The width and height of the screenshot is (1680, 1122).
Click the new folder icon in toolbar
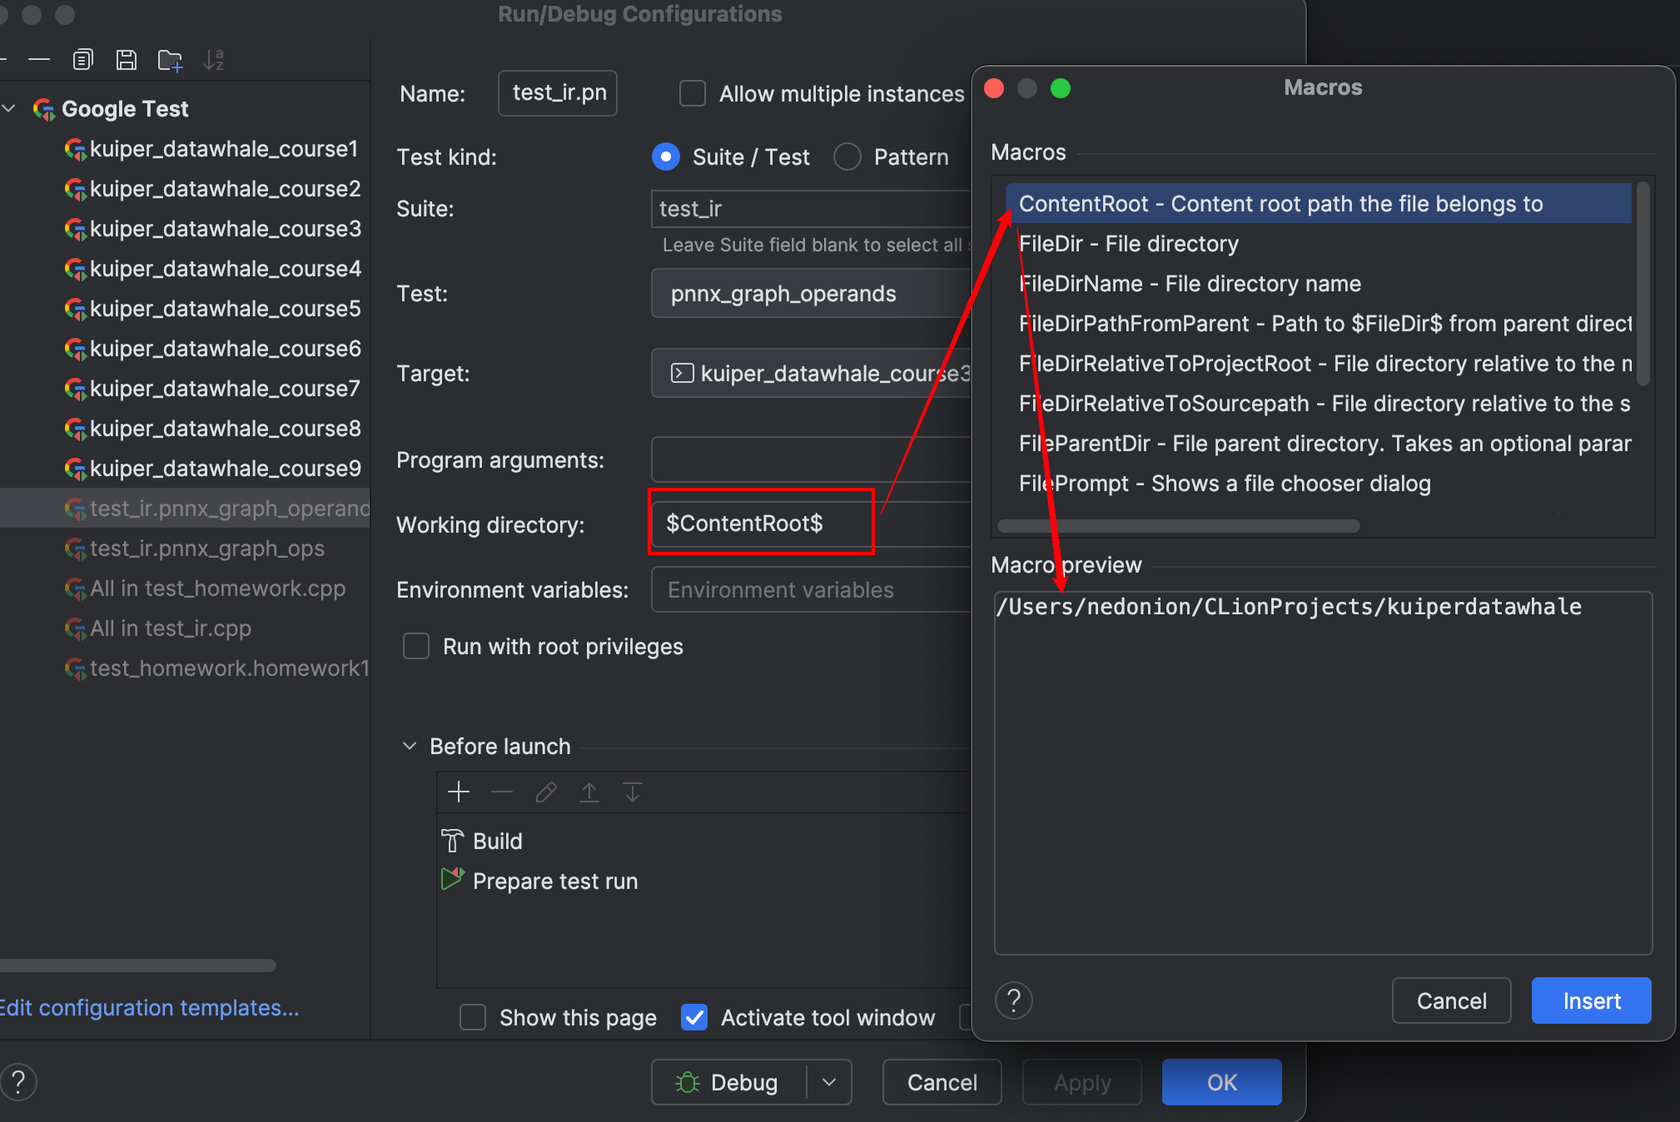point(170,60)
